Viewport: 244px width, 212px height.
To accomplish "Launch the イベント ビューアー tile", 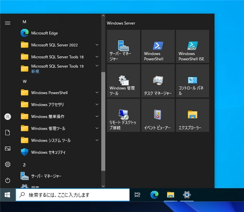I will [x=158, y=115].
